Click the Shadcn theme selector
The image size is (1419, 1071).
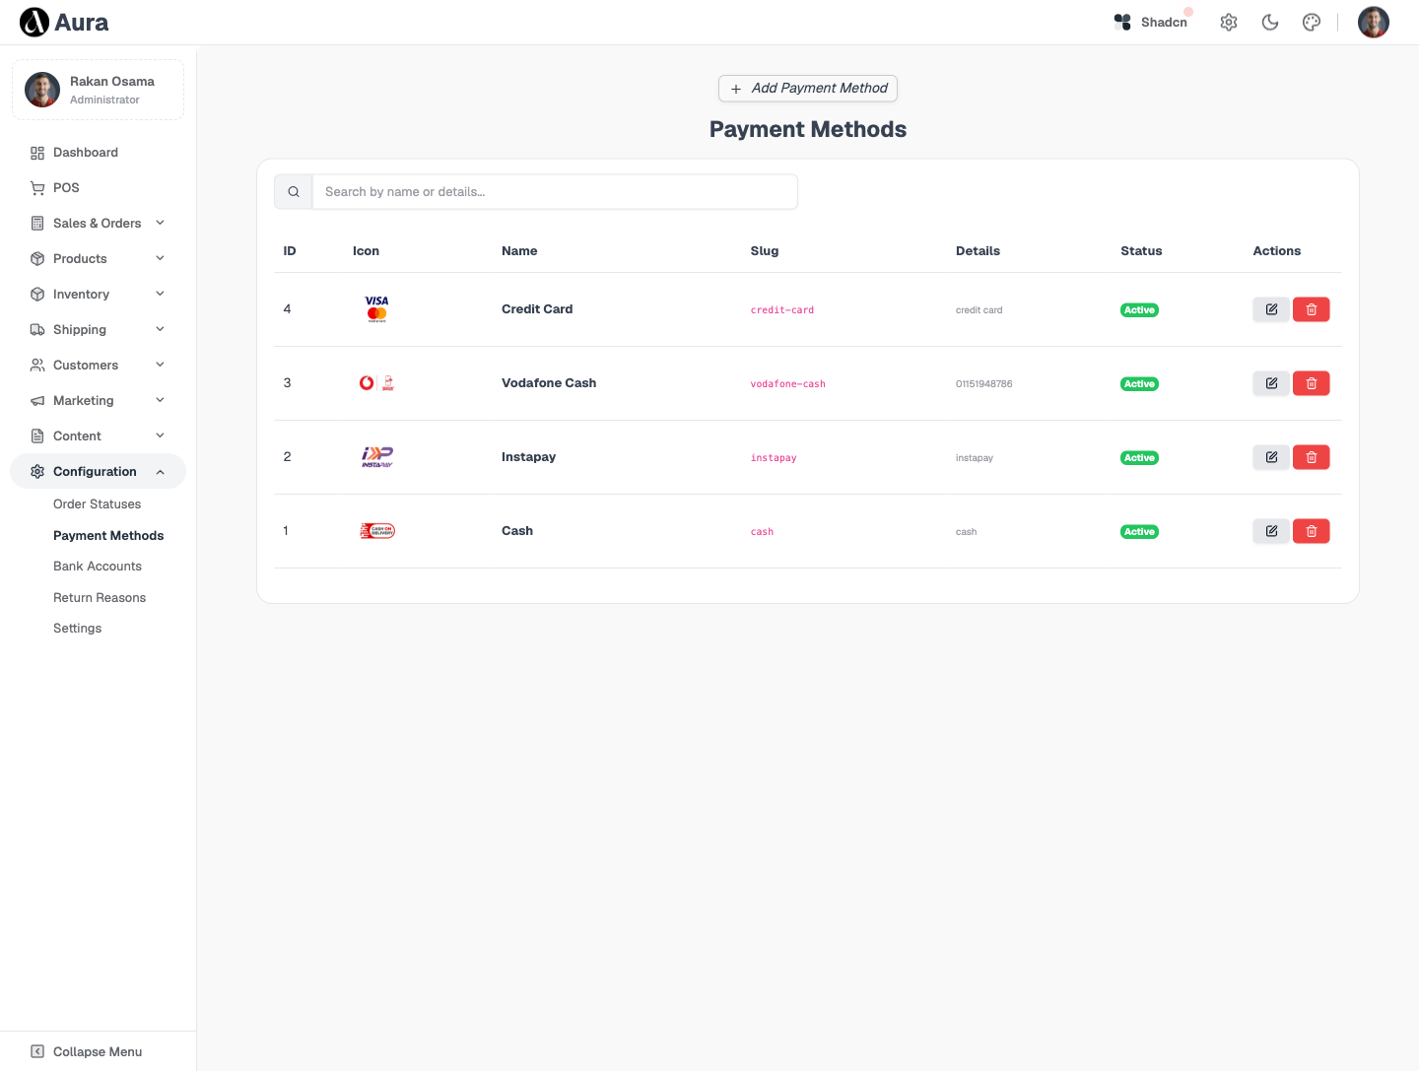(x=1151, y=22)
